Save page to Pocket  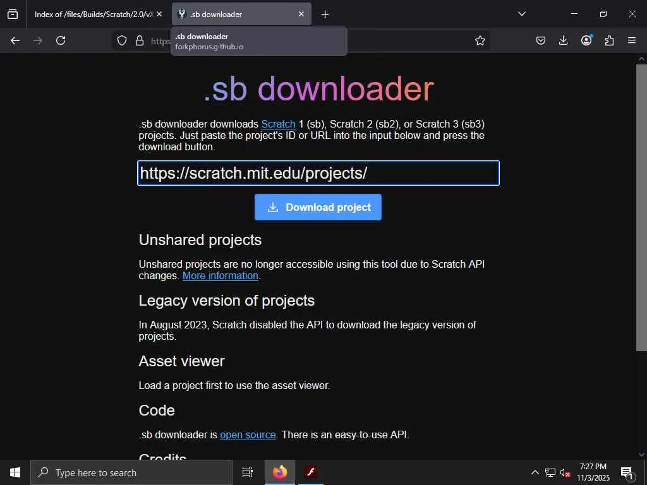point(541,40)
